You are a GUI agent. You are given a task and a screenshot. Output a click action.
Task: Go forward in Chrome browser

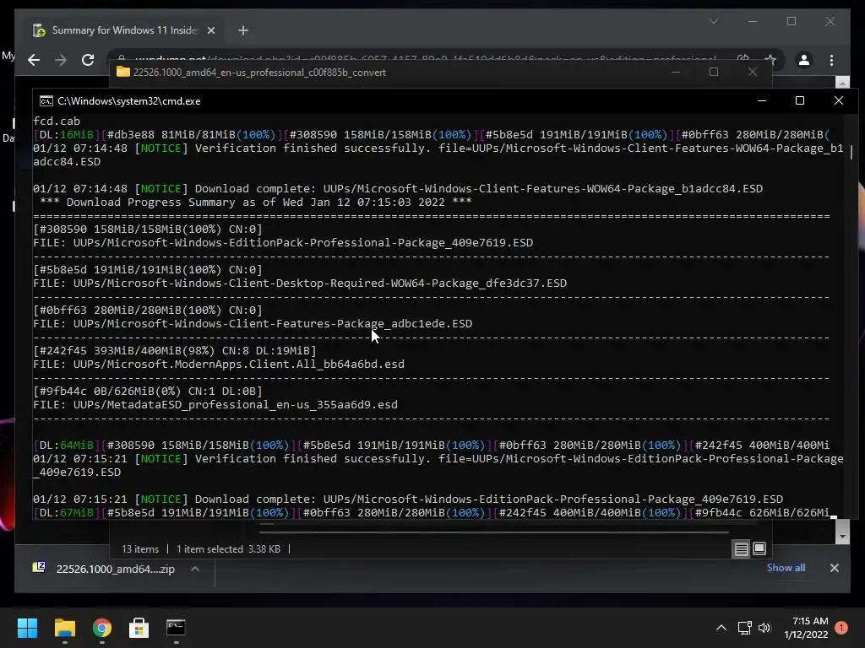pos(61,60)
